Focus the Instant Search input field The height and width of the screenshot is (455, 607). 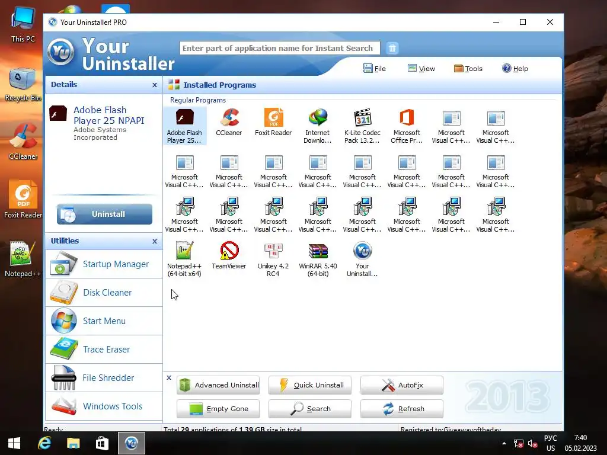pos(280,48)
